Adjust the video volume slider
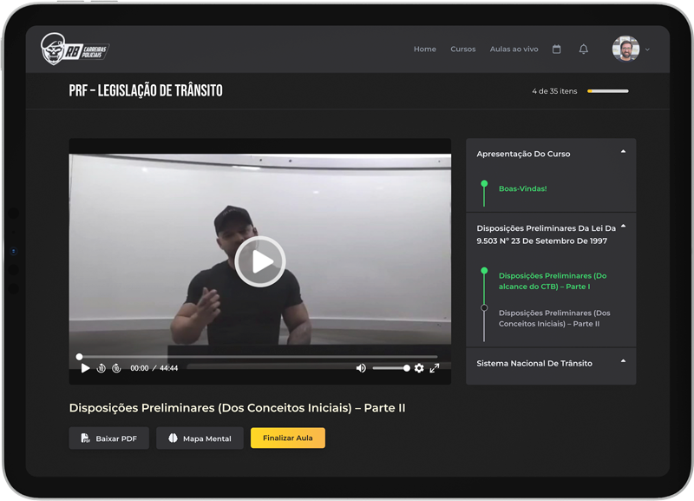694x501 pixels. tap(391, 368)
